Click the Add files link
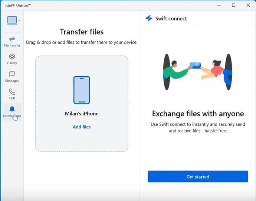 [82, 127]
